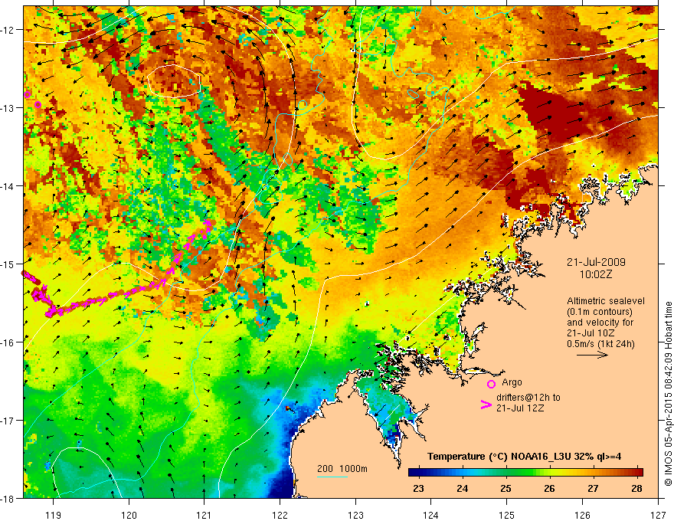
Task: Click the colorbar tick label 27
Action: [x=593, y=488]
